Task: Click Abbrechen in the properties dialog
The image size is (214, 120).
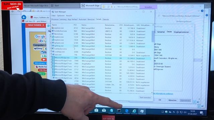Action: [173, 100]
